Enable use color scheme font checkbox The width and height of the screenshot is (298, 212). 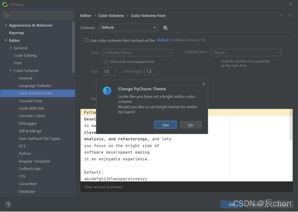point(87,40)
